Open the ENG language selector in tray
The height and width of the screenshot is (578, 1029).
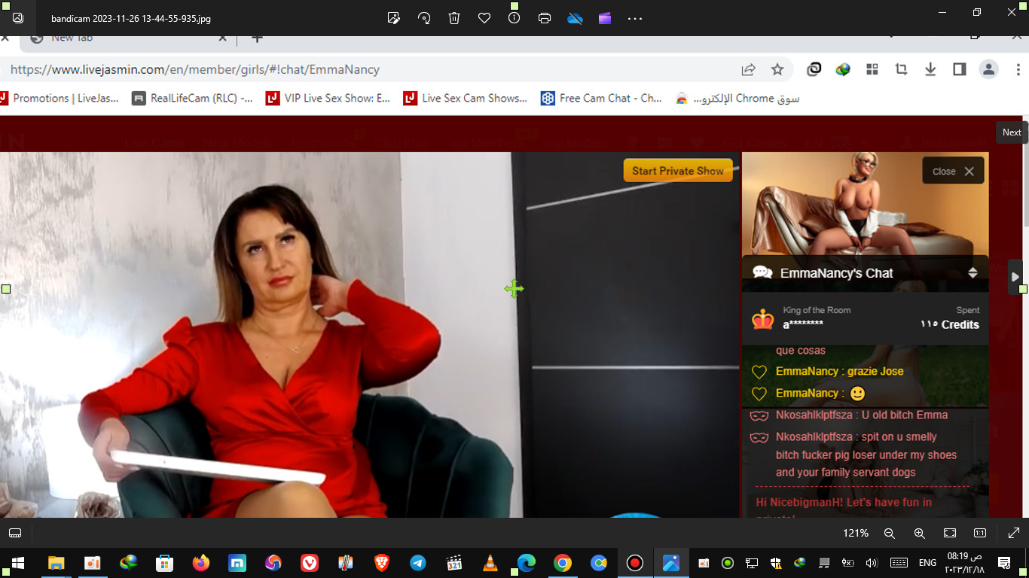coord(927,563)
